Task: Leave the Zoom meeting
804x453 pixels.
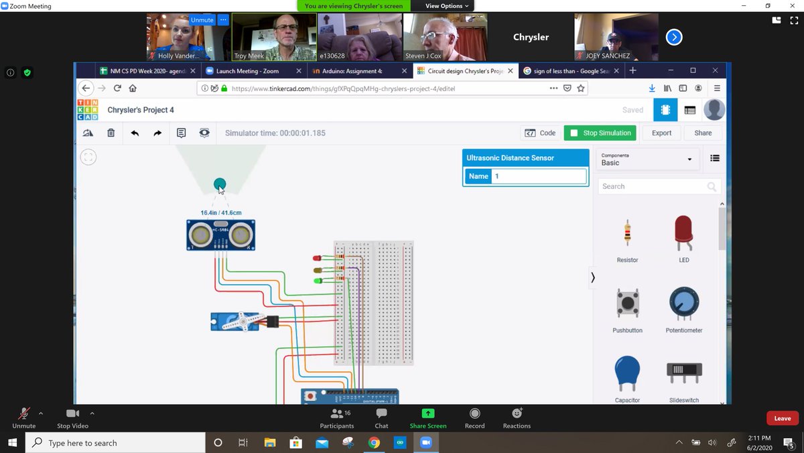Action: tap(783, 418)
